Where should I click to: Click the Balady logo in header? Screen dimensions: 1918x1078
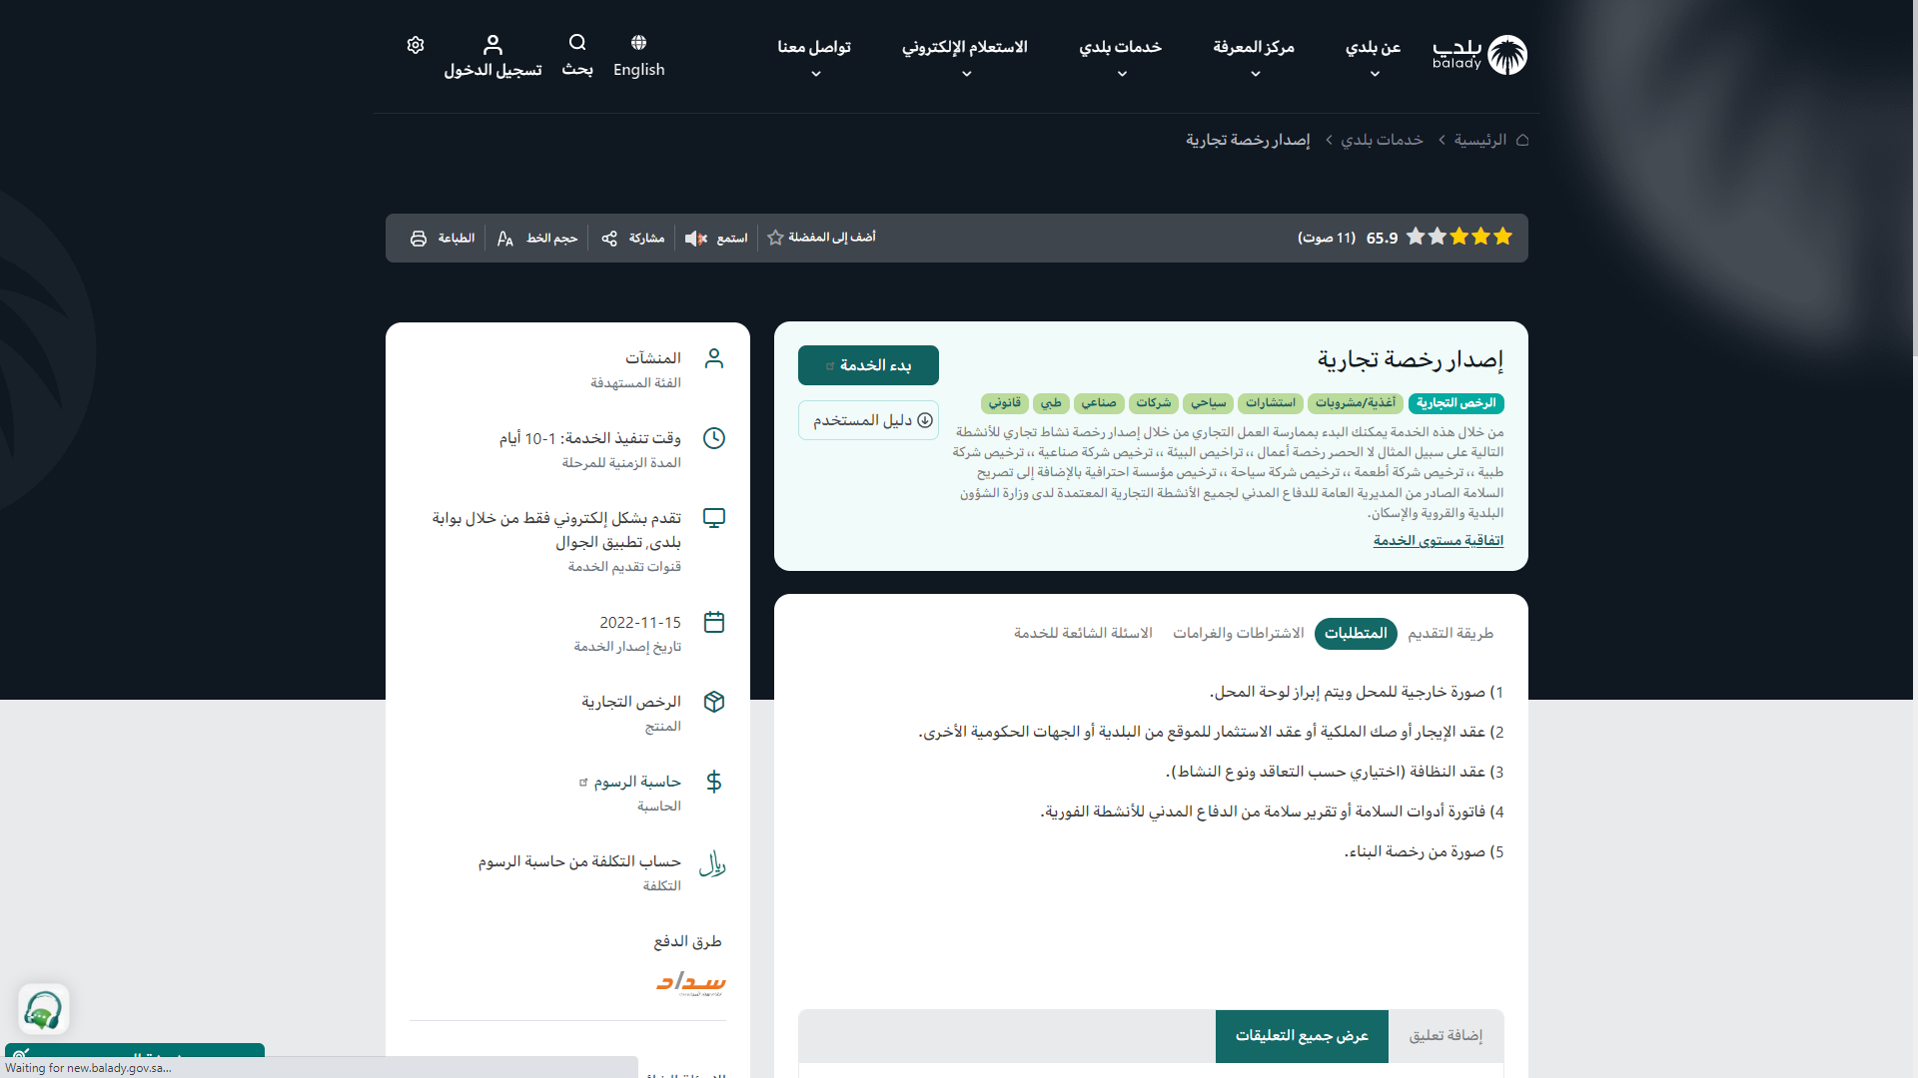pyautogui.click(x=1479, y=55)
